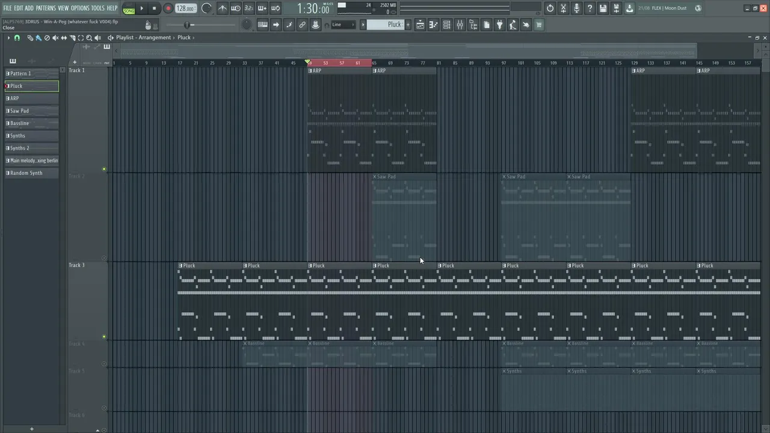Viewport: 770px width, 433px height.
Task: Open the Mixer view
Action: click(x=460, y=25)
